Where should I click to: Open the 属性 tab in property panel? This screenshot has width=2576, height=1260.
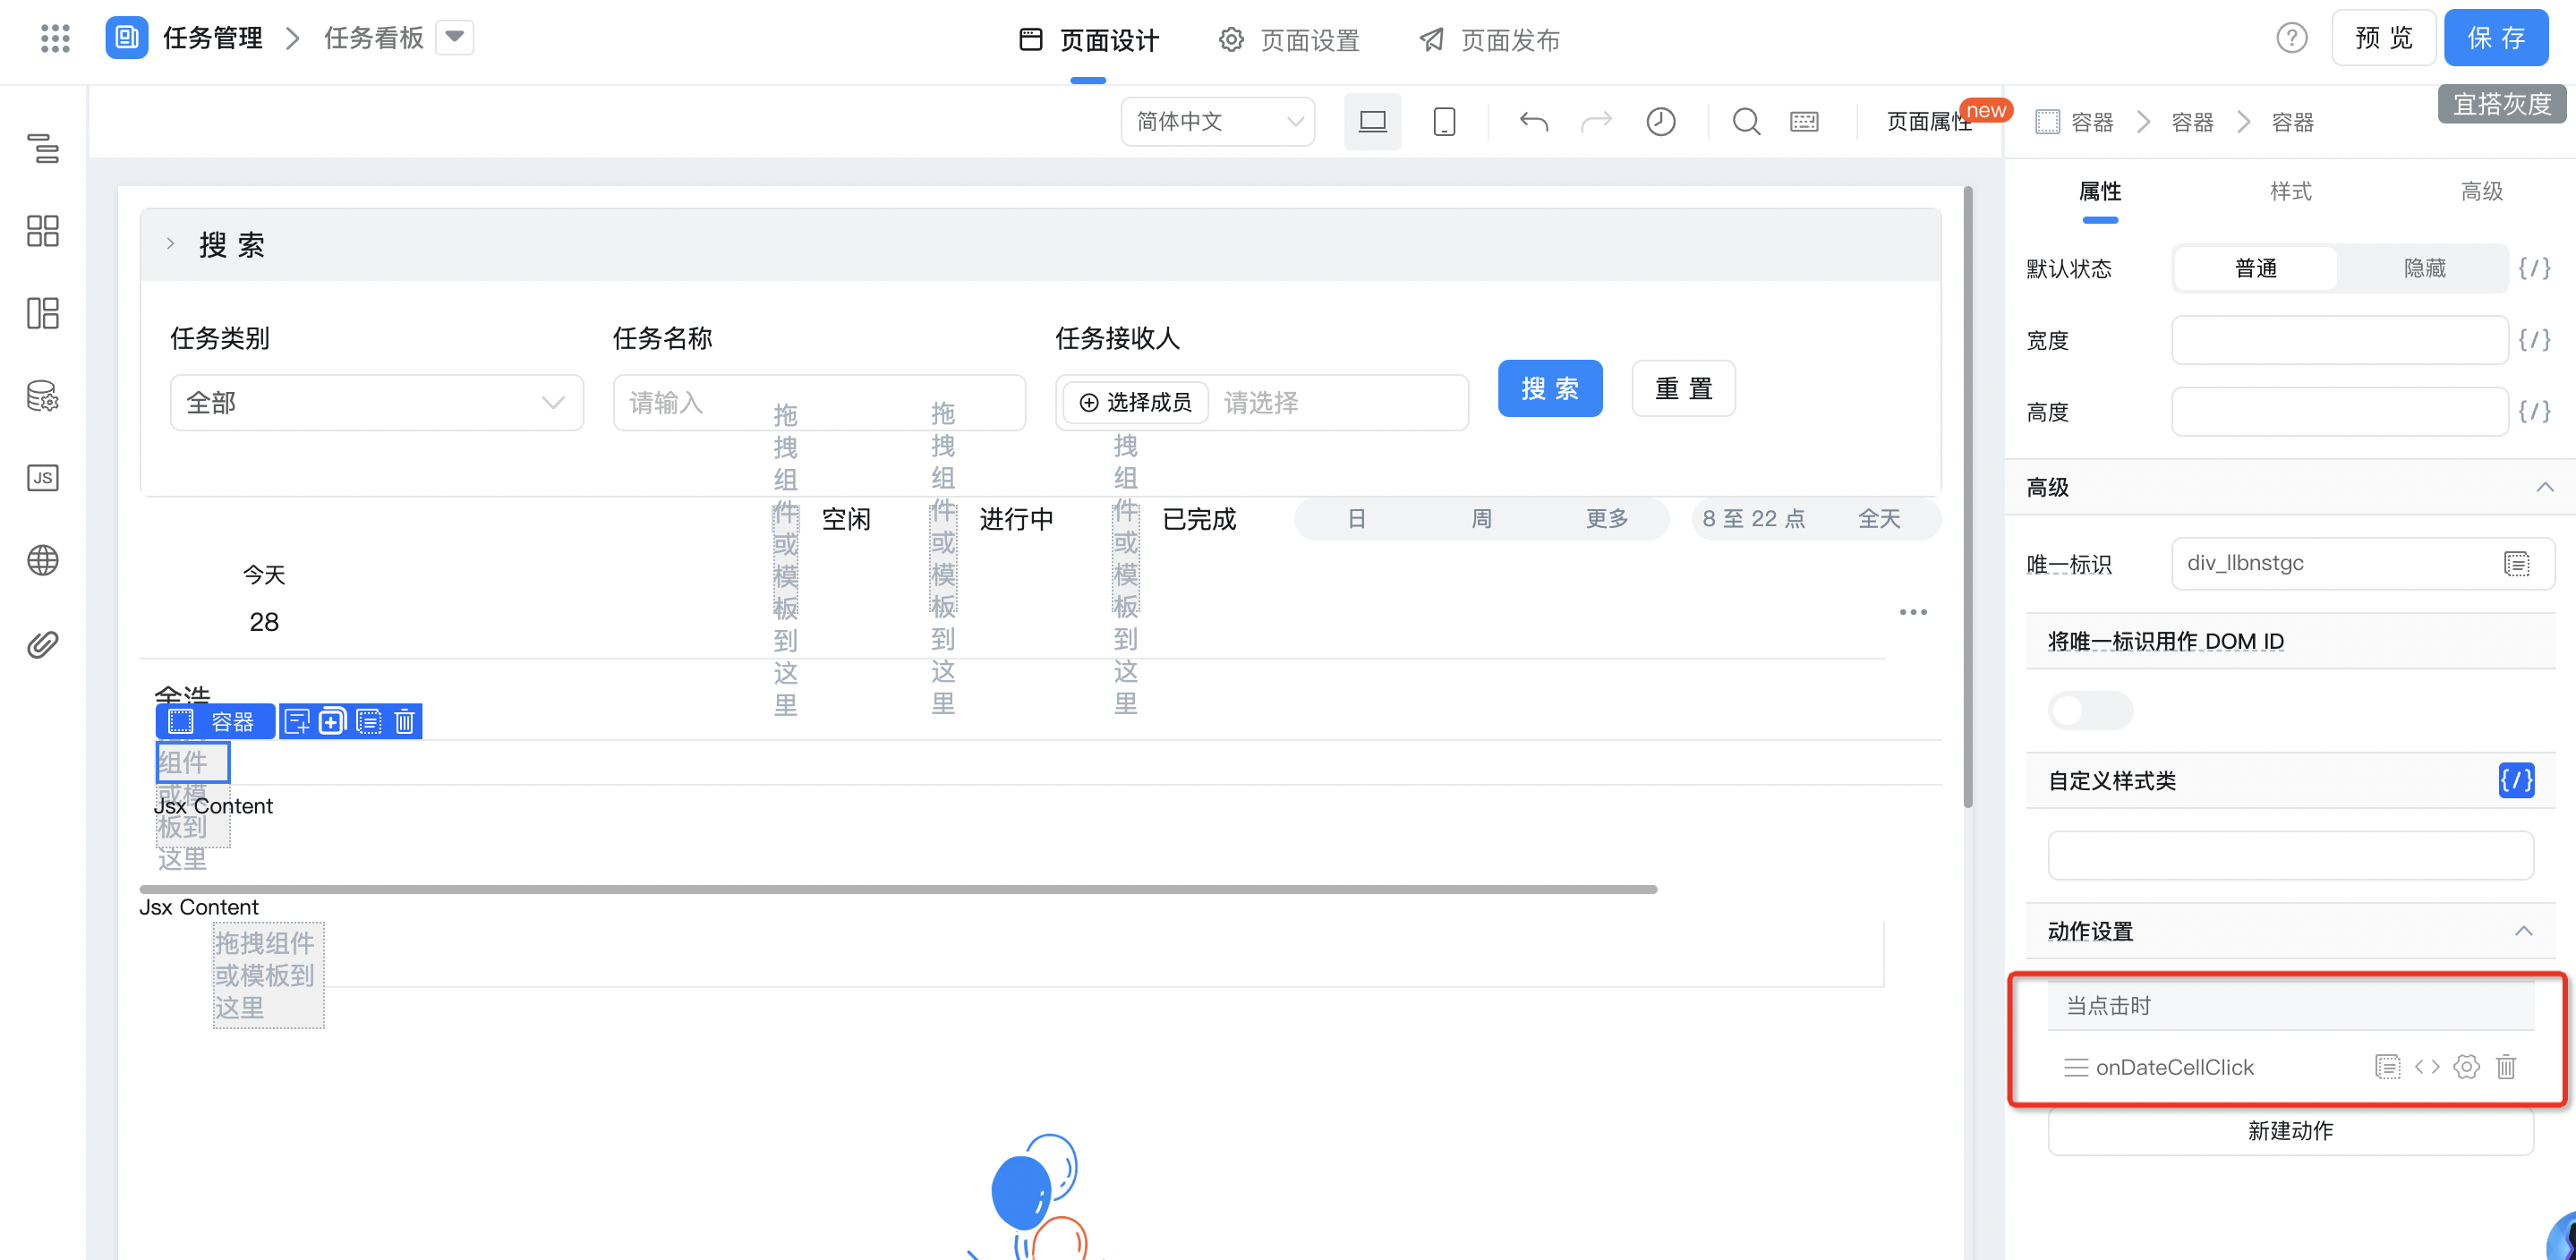2099,191
